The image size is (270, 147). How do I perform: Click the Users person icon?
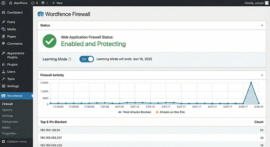[x=3, y=72]
